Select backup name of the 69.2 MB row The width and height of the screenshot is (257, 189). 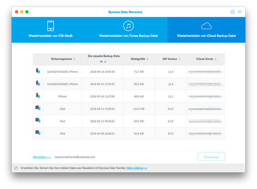tap(62, 84)
